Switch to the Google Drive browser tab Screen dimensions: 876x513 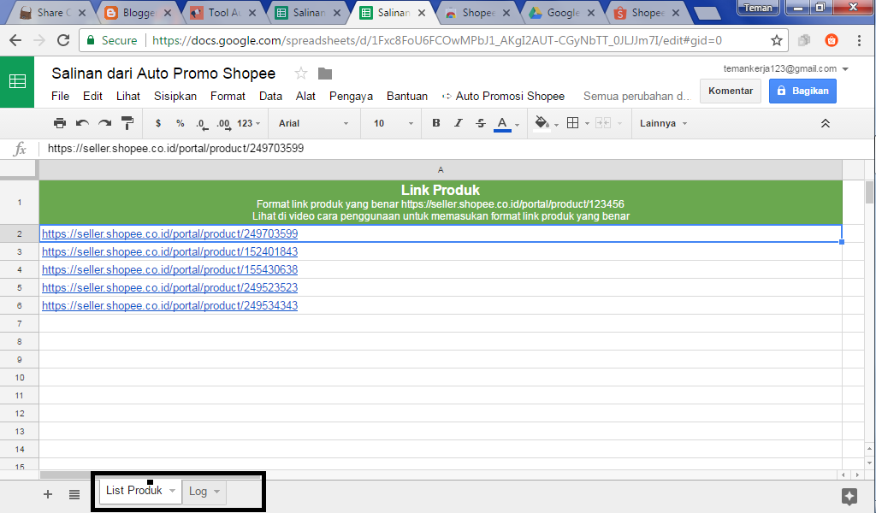563,12
